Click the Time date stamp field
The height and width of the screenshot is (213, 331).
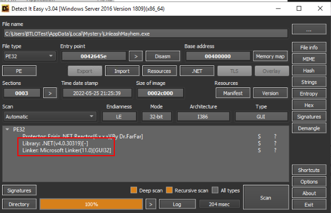[97, 93]
